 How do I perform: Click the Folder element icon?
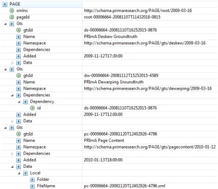[32, 180]
